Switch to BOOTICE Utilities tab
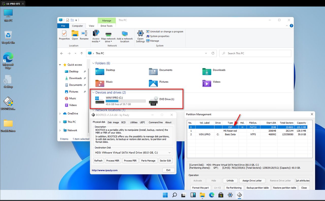325x201 pixels. (x=134, y=122)
